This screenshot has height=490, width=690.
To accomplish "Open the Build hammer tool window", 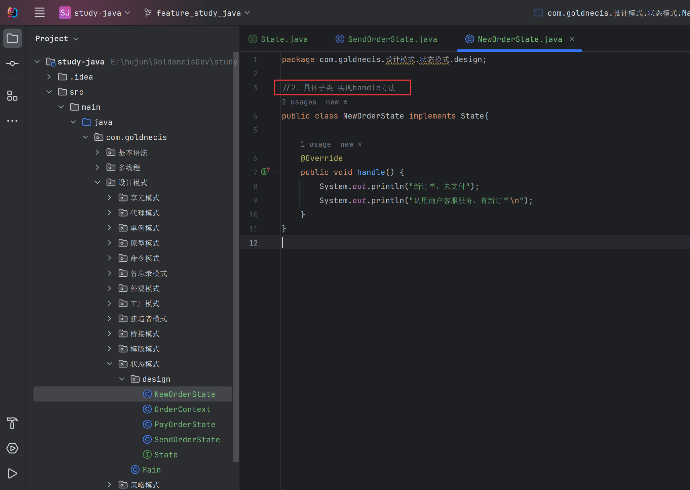I will (12, 423).
